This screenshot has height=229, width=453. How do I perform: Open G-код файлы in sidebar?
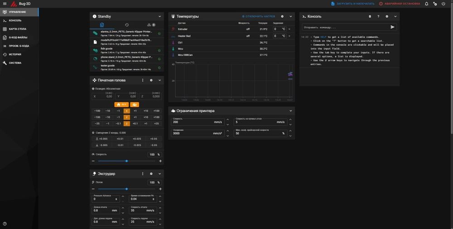19,37
